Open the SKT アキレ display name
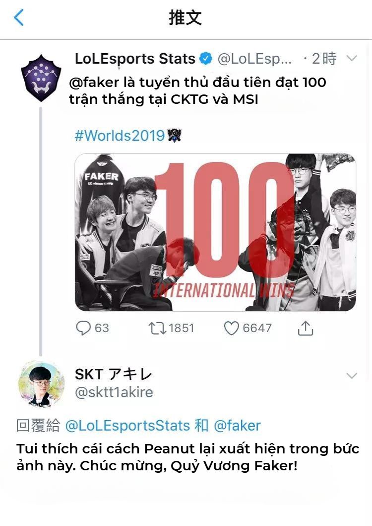Screen dimensions: 372x526 point(114,374)
